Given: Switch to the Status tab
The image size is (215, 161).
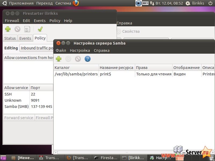Looking at the screenshot, I should pyautogui.click(x=10, y=38).
